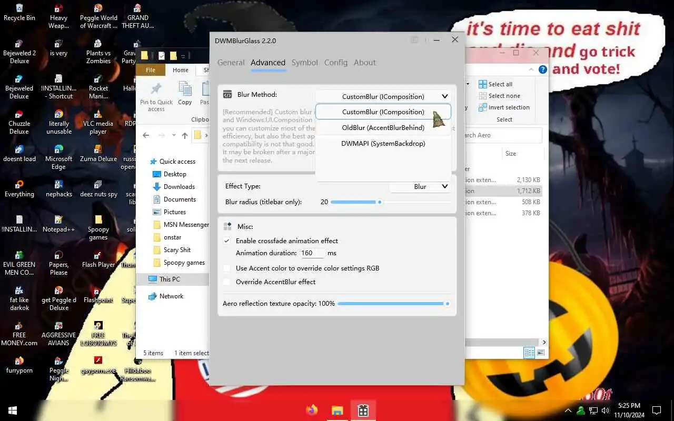Screen dimensions: 674x421
Task: Enable Use Accent color to override RGB
Action: 227,268
